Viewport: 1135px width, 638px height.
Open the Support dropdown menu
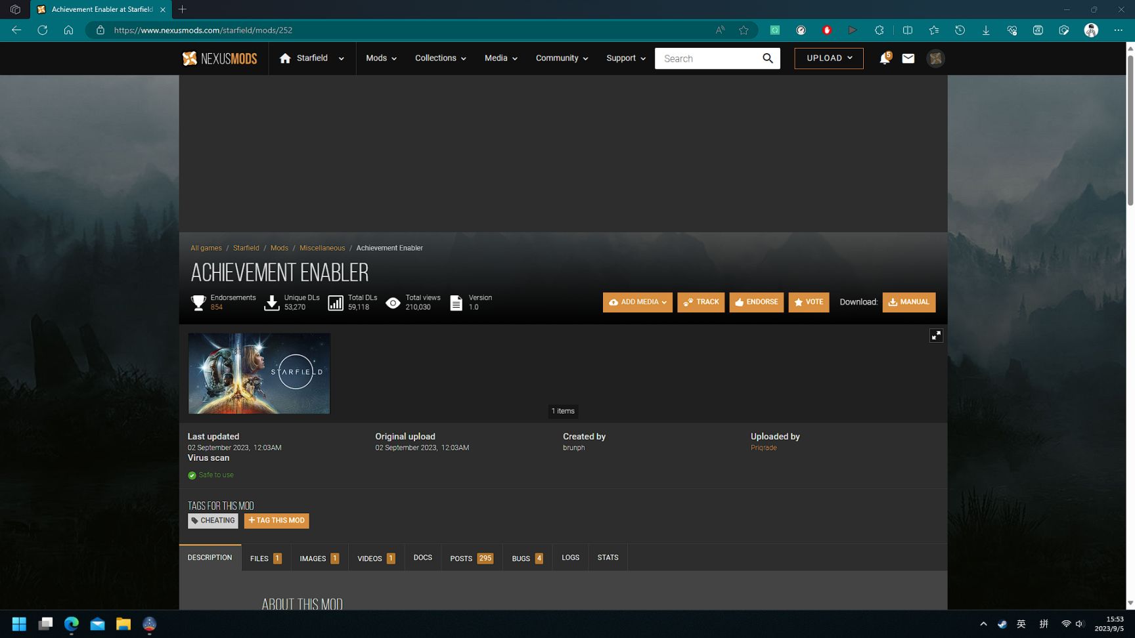(x=625, y=58)
